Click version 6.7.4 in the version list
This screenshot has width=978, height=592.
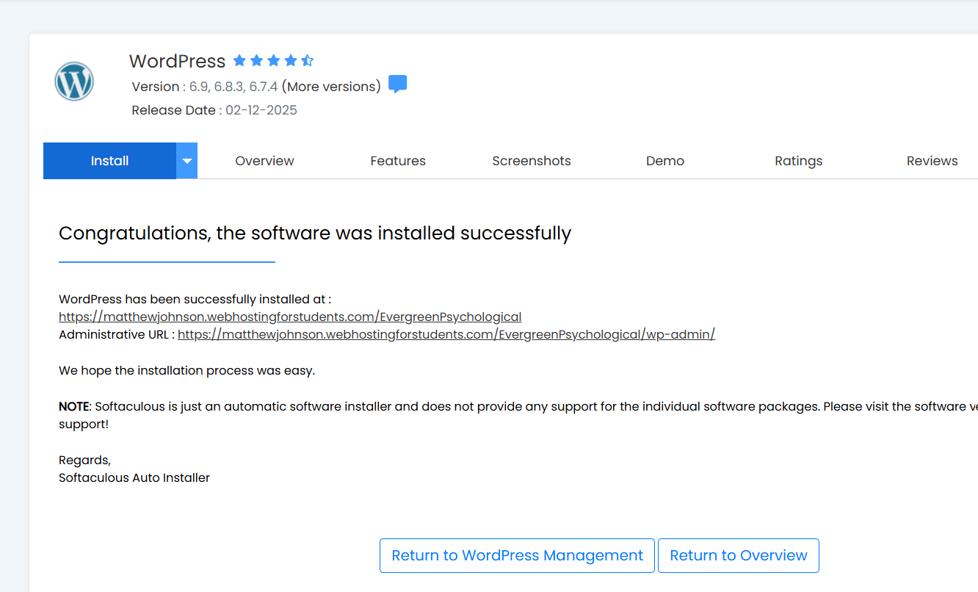(x=264, y=87)
